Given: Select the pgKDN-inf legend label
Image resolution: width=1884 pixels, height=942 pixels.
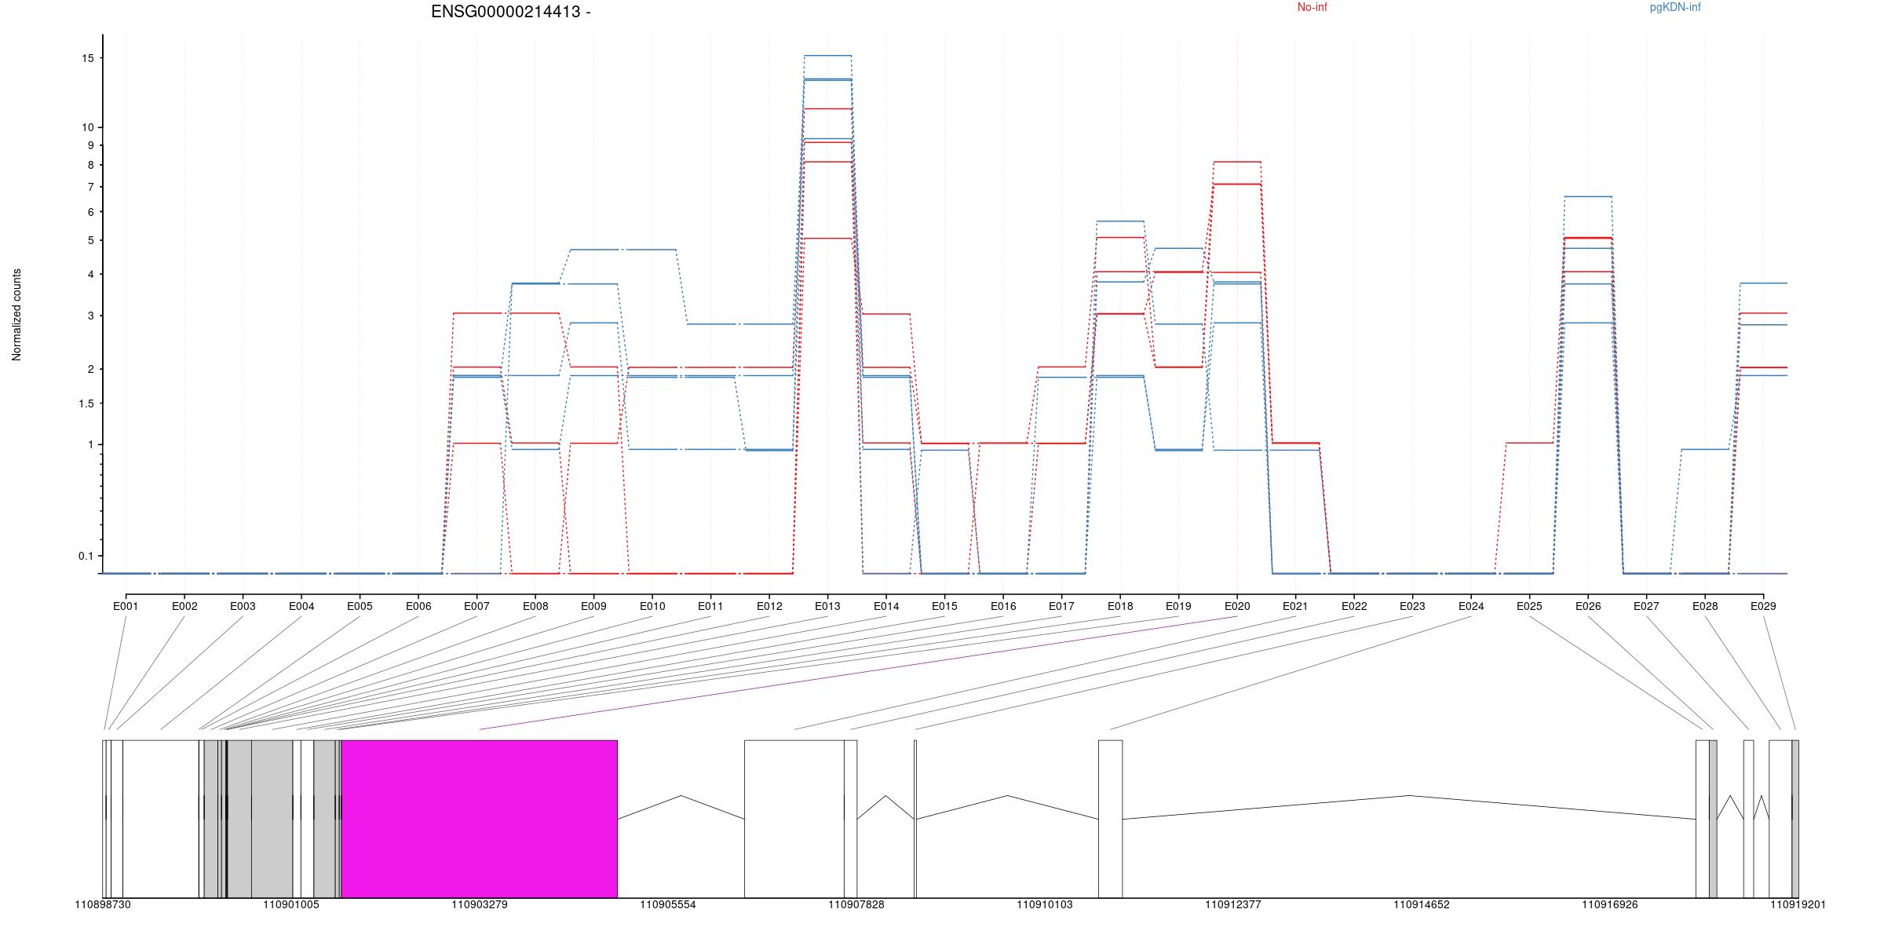Looking at the screenshot, I should [1675, 7].
